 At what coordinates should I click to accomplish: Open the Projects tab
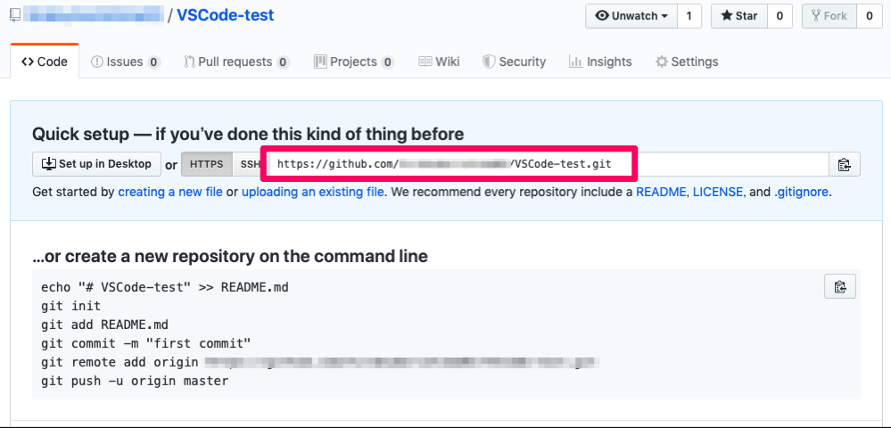point(354,62)
